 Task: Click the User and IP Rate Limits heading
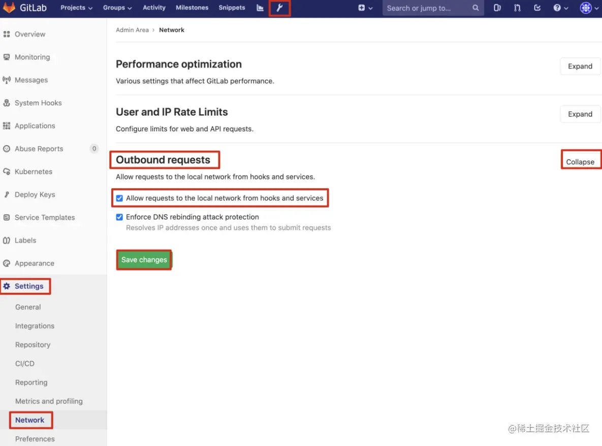(172, 112)
